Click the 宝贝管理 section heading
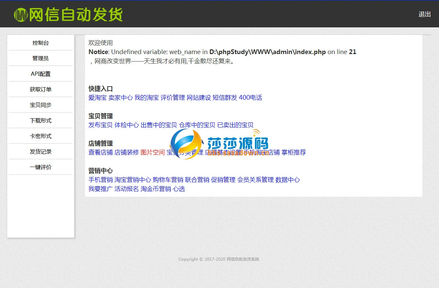The width and height of the screenshot is (439, 288). [x=101, y=116]
